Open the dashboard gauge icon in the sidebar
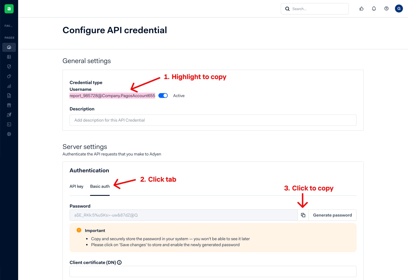Image resolution: width=408 pixels, height=280 pixels. tap(9, 47)
